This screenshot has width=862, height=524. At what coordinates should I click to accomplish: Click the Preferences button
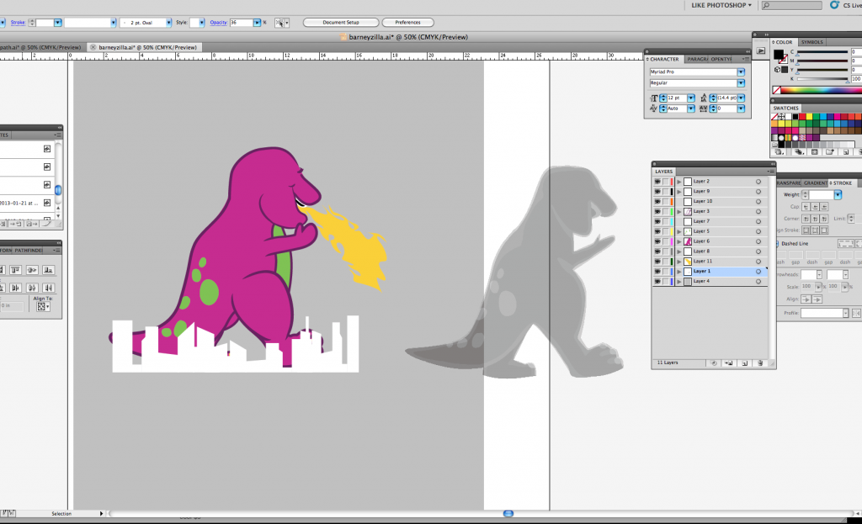(x=407, y=23)
